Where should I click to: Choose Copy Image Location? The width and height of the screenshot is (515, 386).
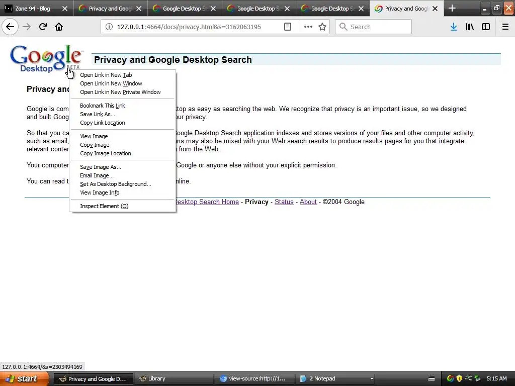122,153
